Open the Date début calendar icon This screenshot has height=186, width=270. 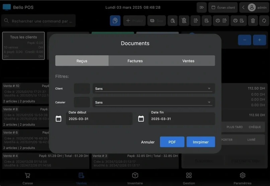59,119
